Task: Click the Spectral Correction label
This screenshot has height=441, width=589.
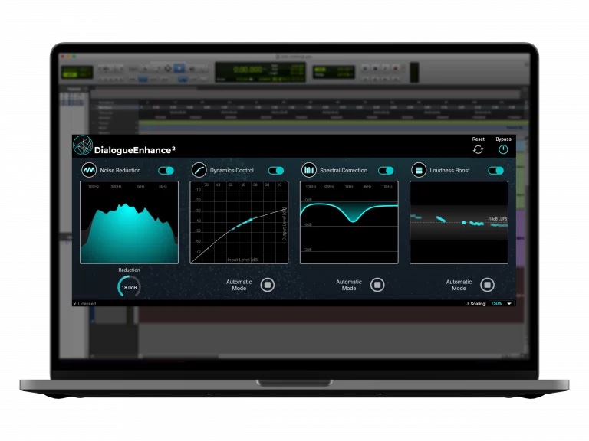Action: coord(344,170)
